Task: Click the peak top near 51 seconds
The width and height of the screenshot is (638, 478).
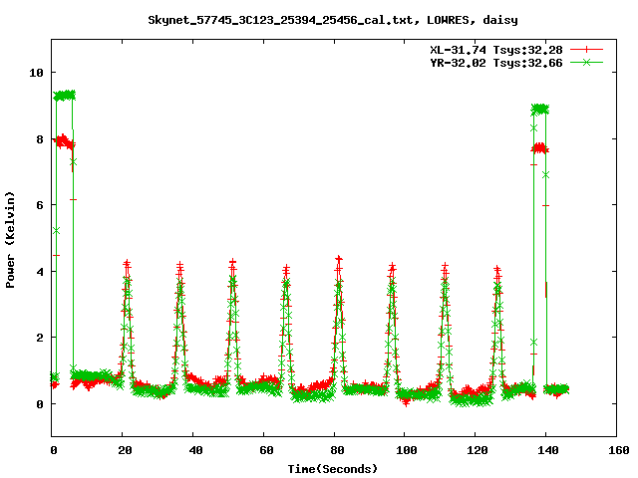Action: (x=232, y=264)
